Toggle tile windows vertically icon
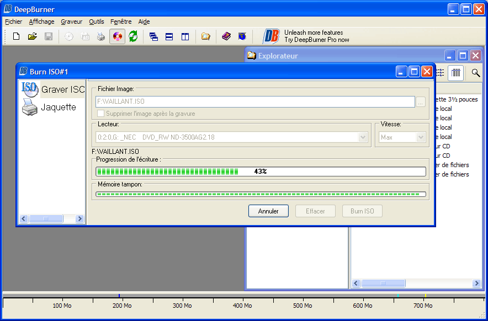This screenshot has width=488, height=321. 185,36
